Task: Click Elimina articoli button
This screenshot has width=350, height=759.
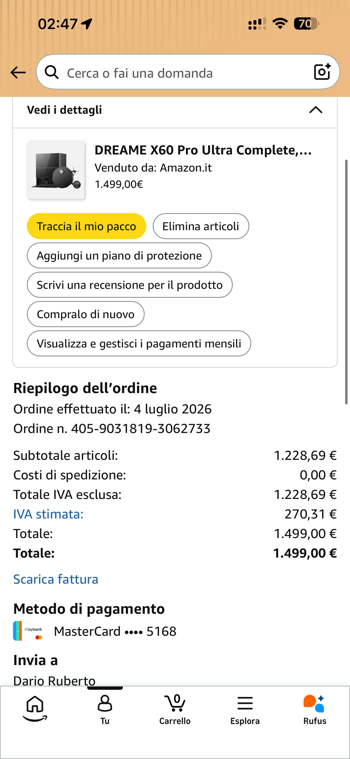Action: pyautogui.click(x=201, y=226)
